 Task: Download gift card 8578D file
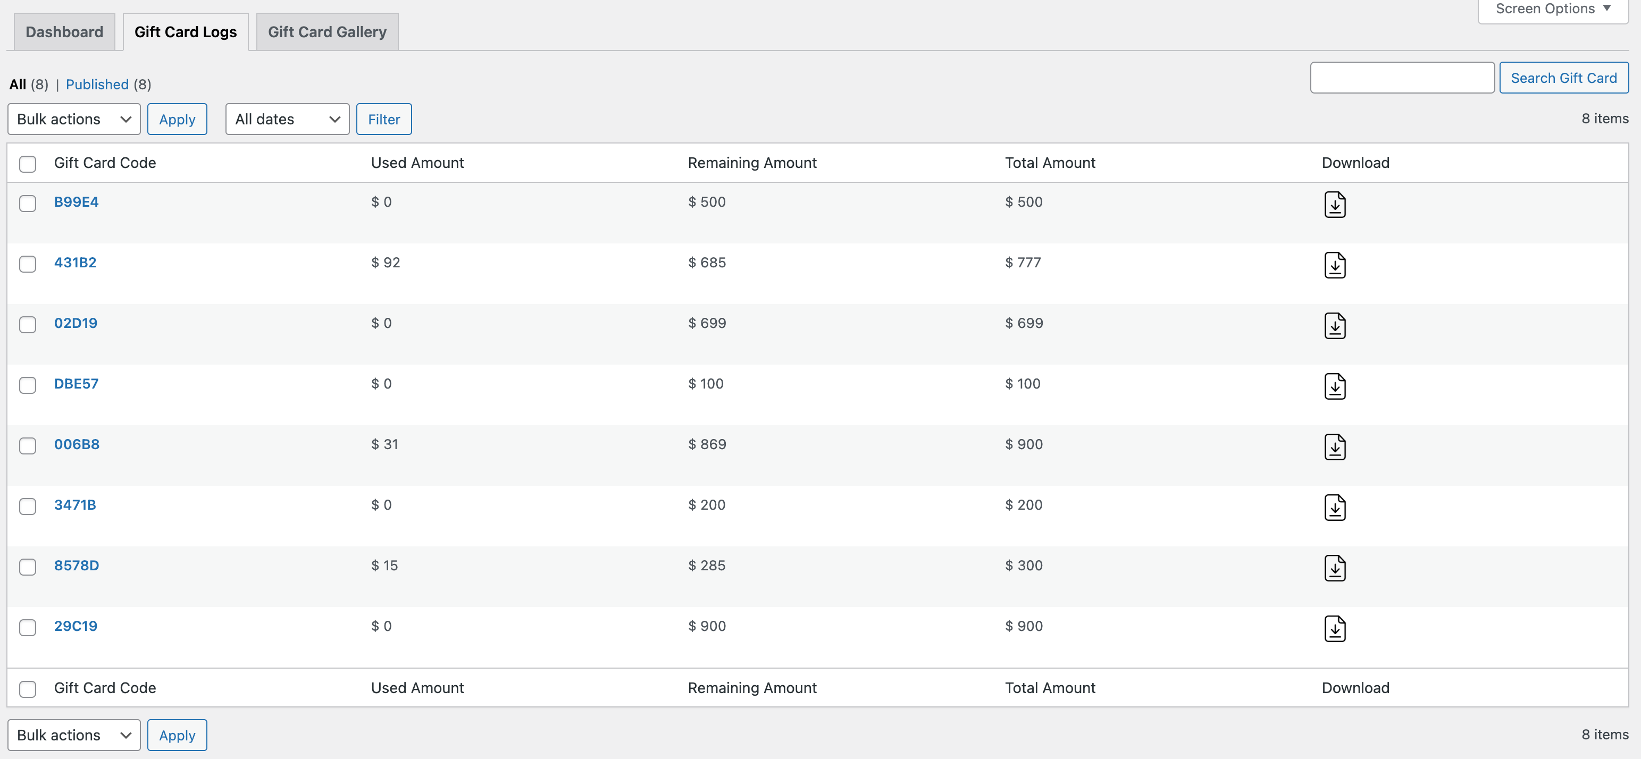click(x=1335, y=568)
